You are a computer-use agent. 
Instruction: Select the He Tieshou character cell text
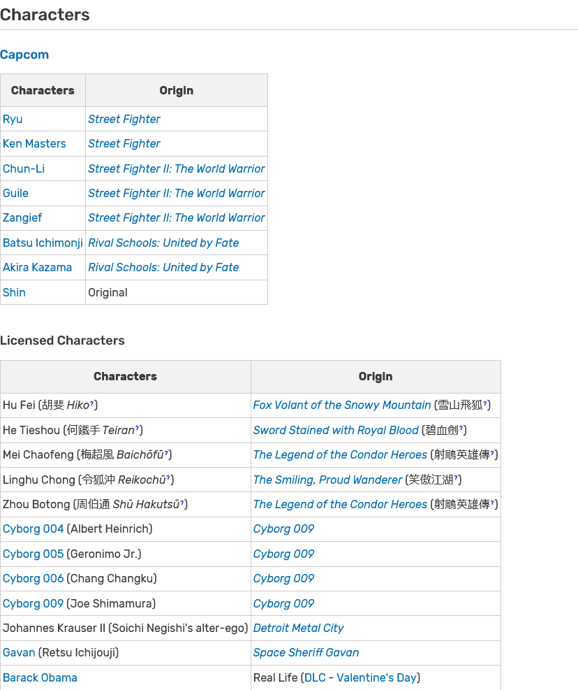coord(73,431)
